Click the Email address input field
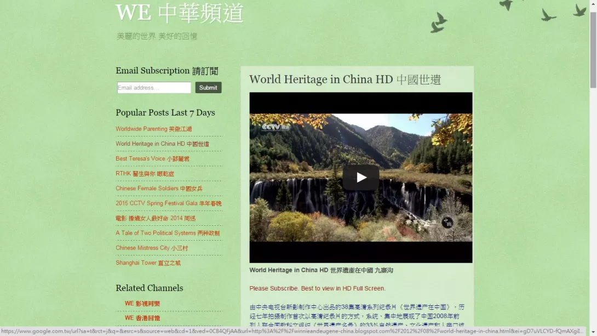This screenshot has height=336, width=597. click(154, 88)
